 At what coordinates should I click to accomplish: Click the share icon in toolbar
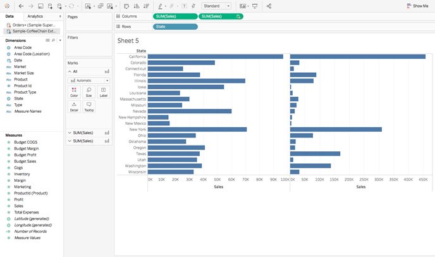[269, 6]
